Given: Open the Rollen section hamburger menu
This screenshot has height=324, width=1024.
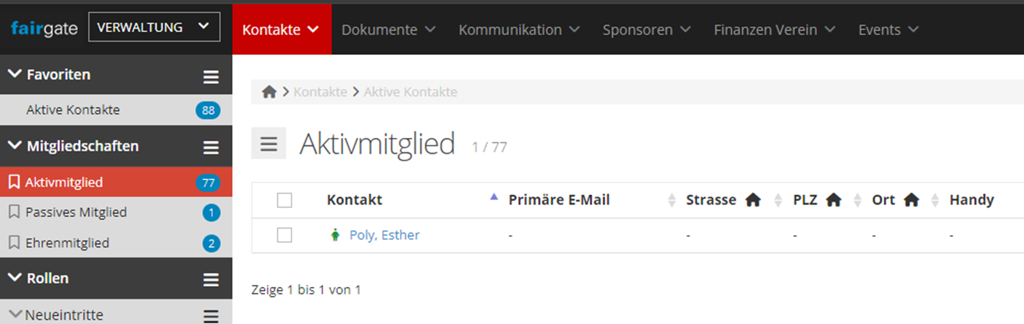Looking at the screenshot, I should point(211,279).
